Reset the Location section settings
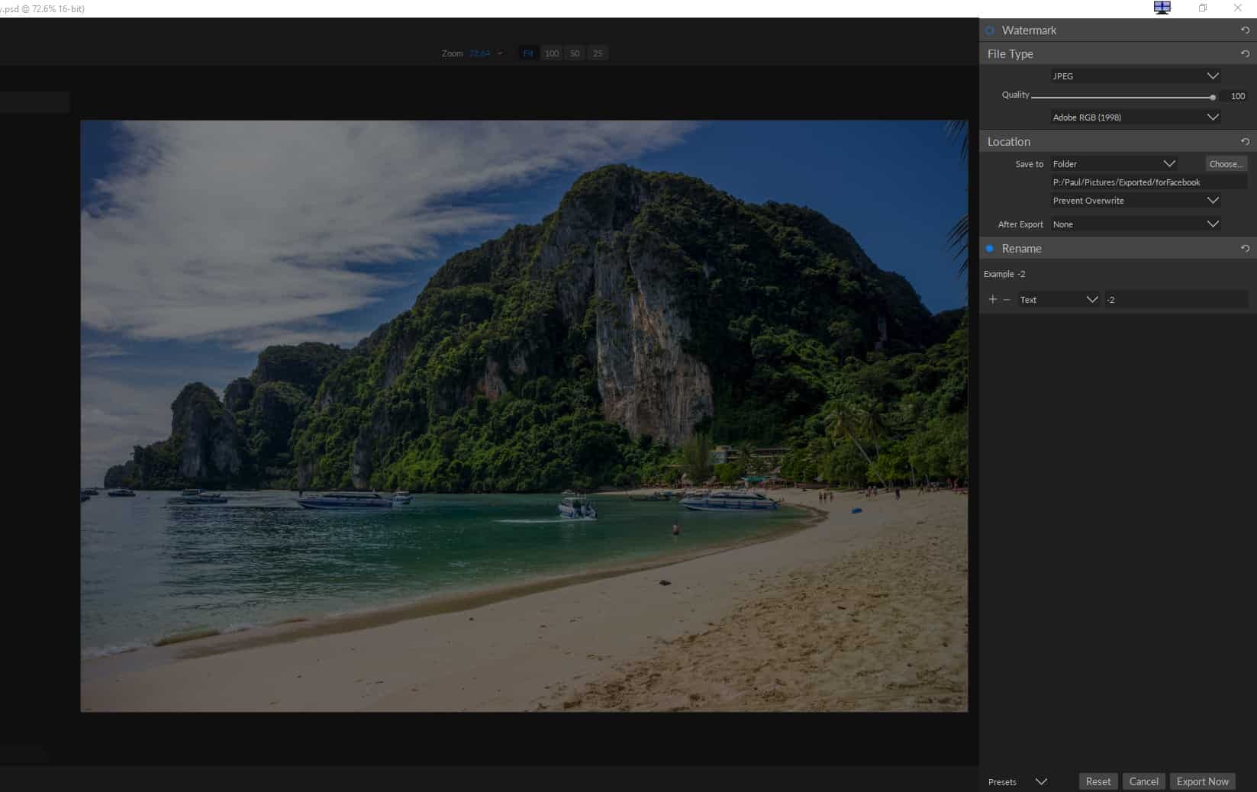 (x=1245, y=142)
